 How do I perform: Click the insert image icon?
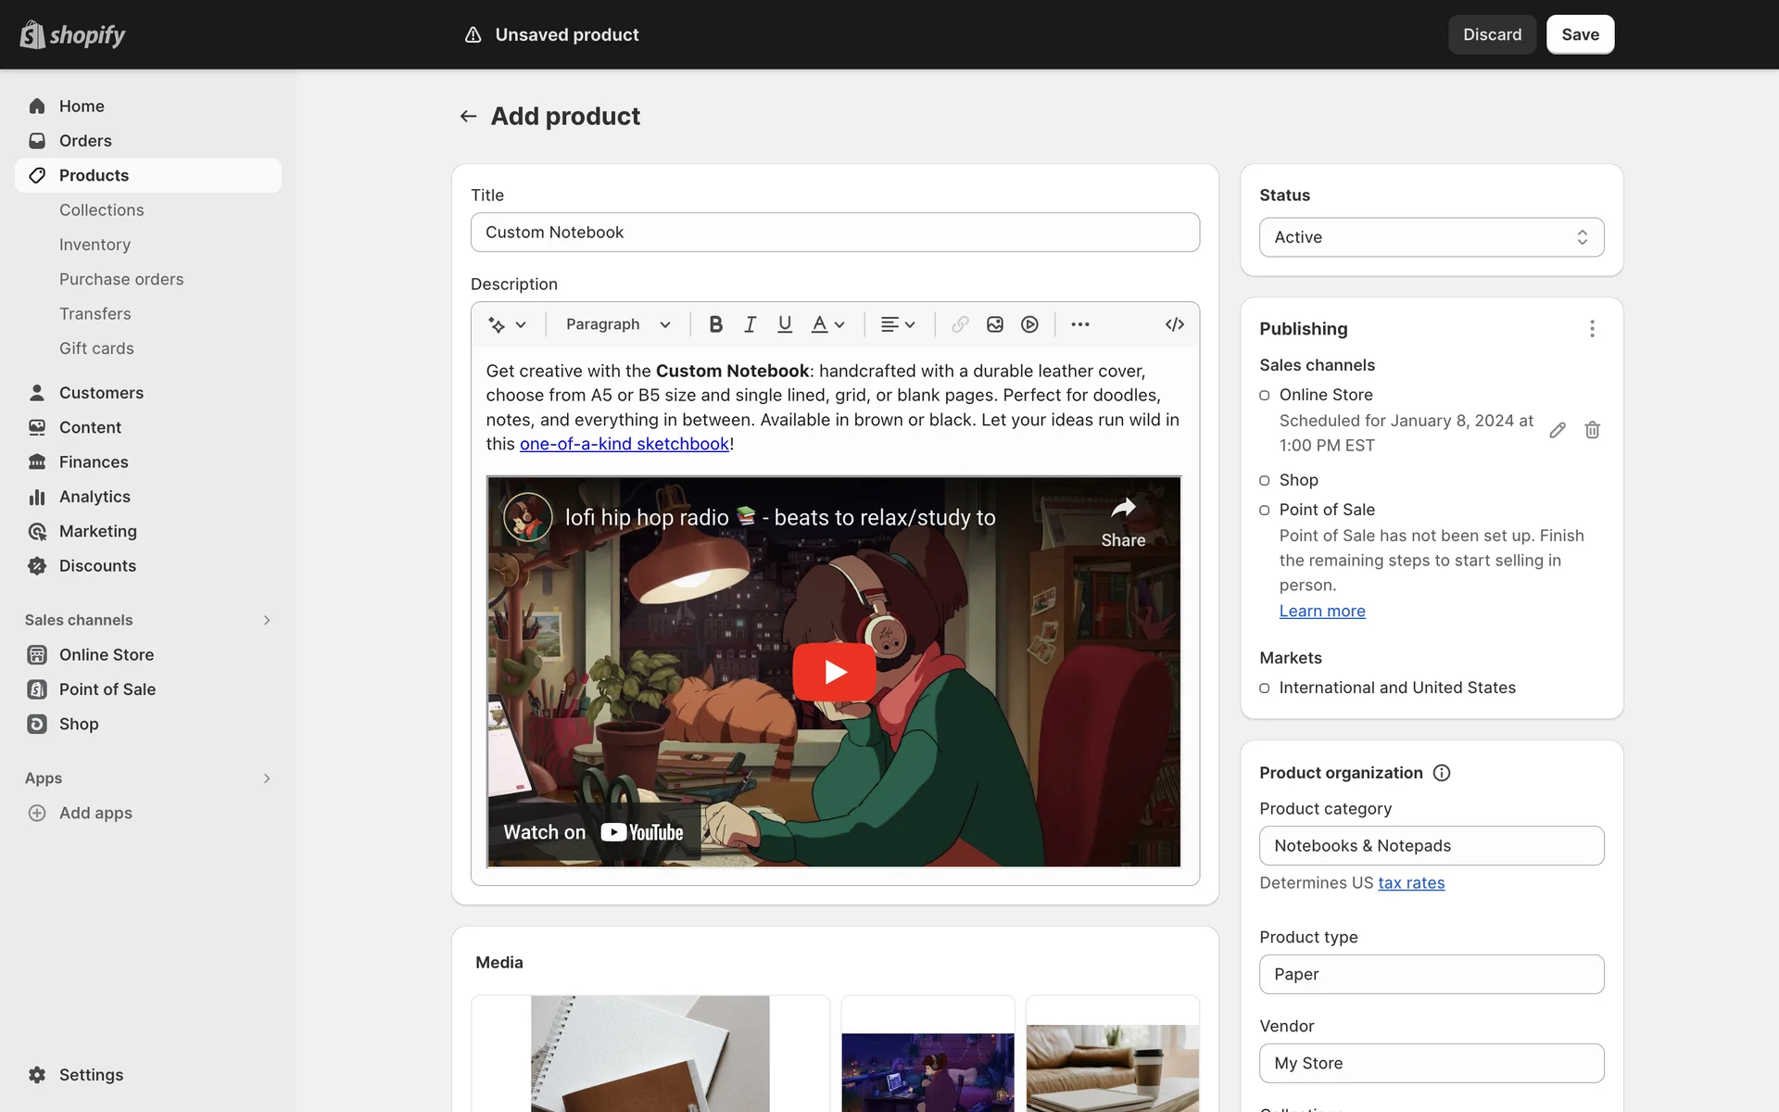(995, 324)
